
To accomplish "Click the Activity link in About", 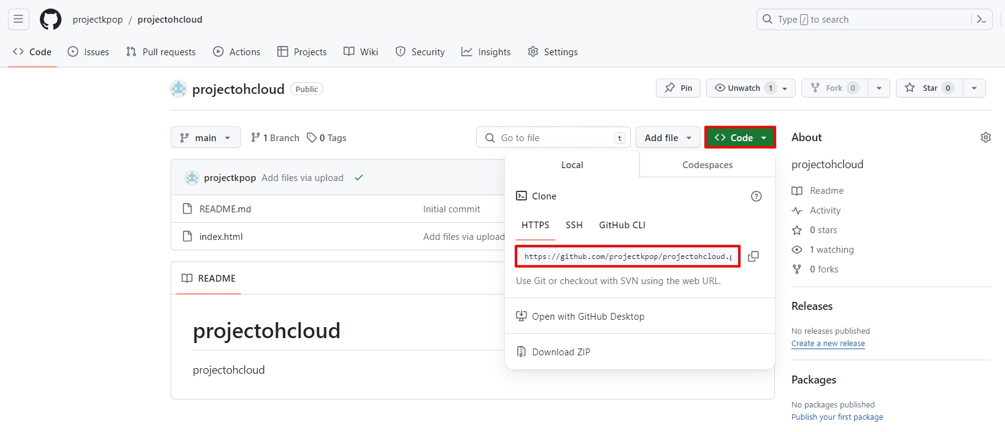I will pyautogui.click(x=816, y=210).
